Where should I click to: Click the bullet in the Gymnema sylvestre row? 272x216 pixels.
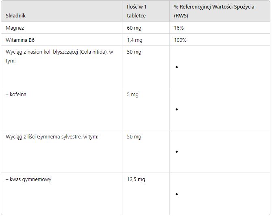(x=176, y=151)
